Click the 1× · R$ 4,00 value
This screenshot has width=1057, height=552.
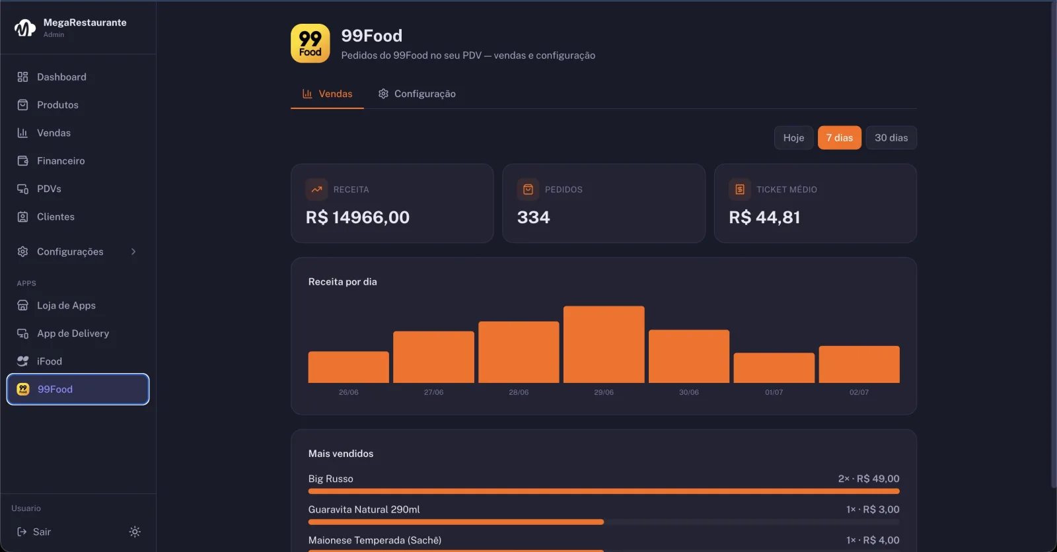pyautogui.click(x=873, y=540)
